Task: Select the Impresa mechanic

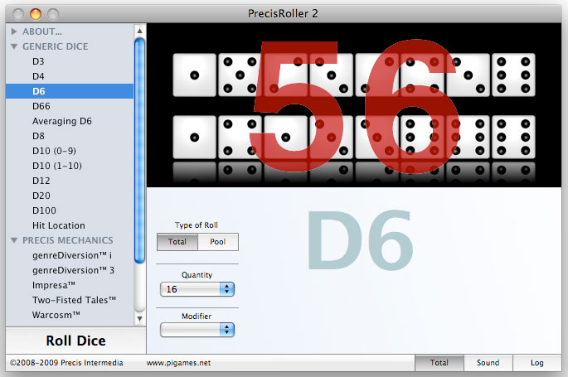Action: coord(70,285)
